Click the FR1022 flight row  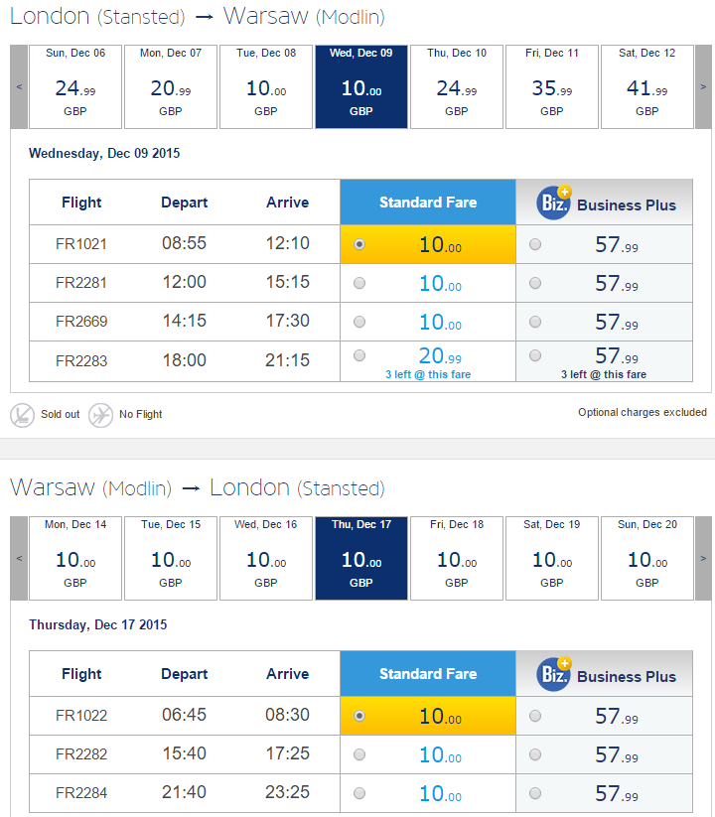tap(360, 716)
